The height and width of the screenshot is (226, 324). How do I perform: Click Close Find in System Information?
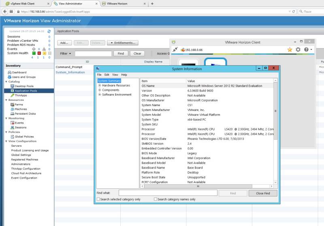pyautogui.click(x=263, y=193)
